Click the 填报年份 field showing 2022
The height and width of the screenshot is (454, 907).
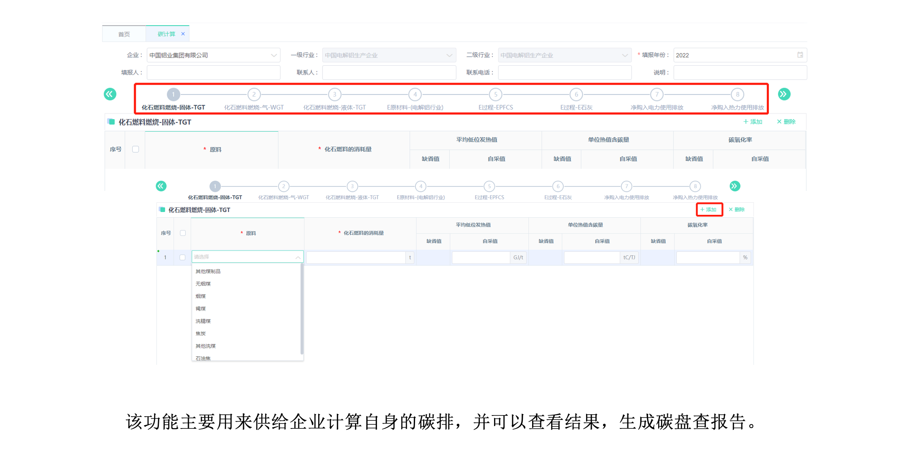[740, 55]
